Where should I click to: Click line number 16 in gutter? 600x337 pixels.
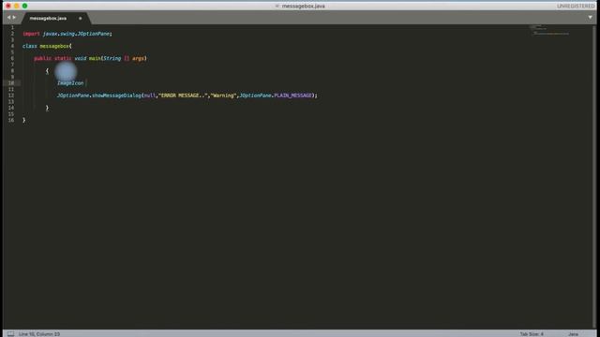(x=11, y=120)
